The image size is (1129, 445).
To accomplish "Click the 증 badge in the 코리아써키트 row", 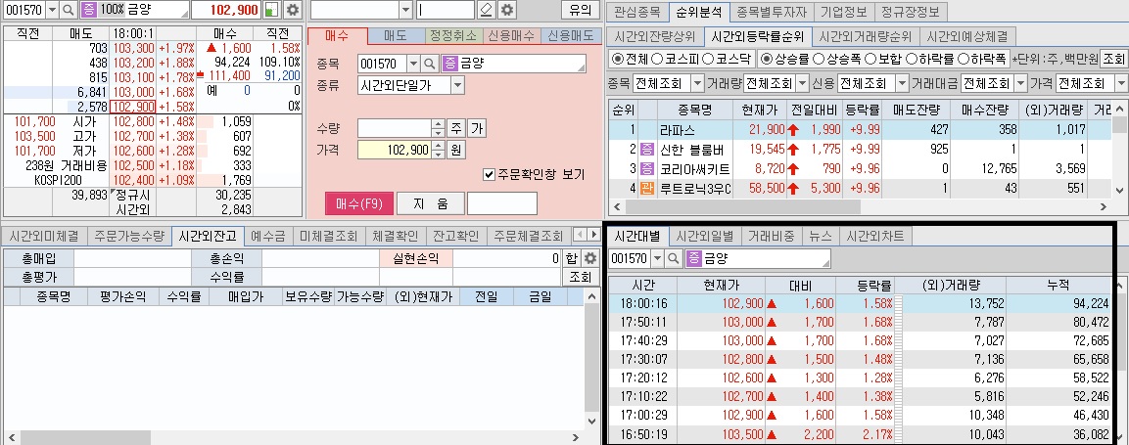I will [646, 169].
